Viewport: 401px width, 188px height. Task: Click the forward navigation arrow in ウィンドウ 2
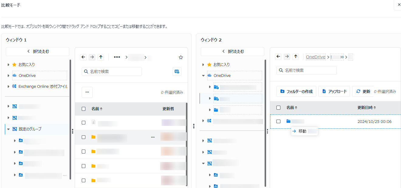286,56
